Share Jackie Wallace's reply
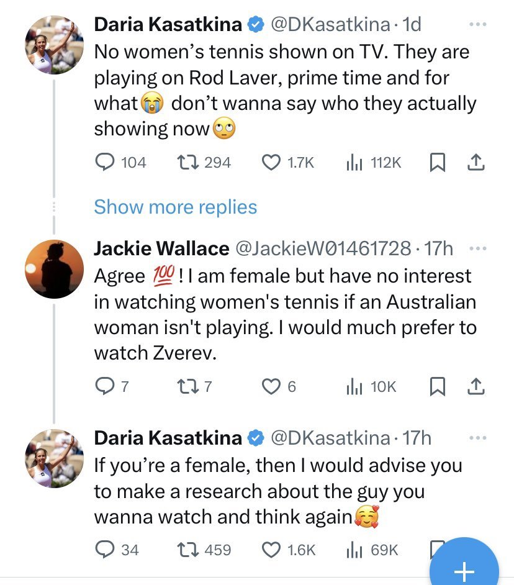Viewport: 514px width, 585px height. [x=474, y=387]
